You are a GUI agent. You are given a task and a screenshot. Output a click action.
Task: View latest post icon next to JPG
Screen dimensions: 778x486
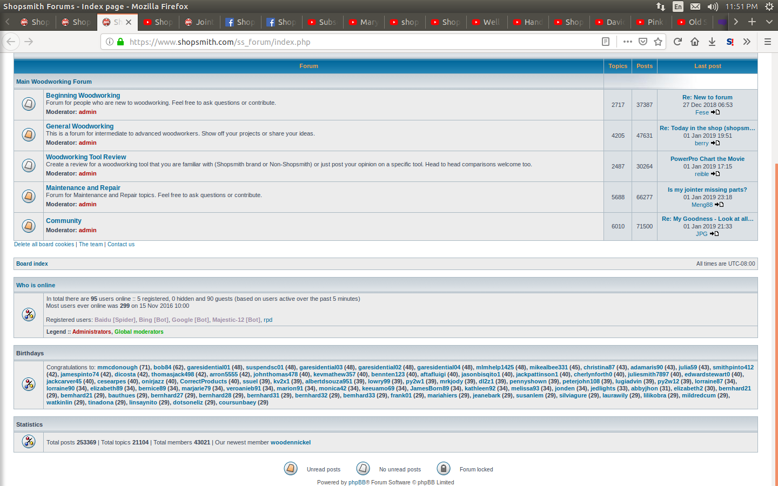pyautogui.click(x=714, y=234)
